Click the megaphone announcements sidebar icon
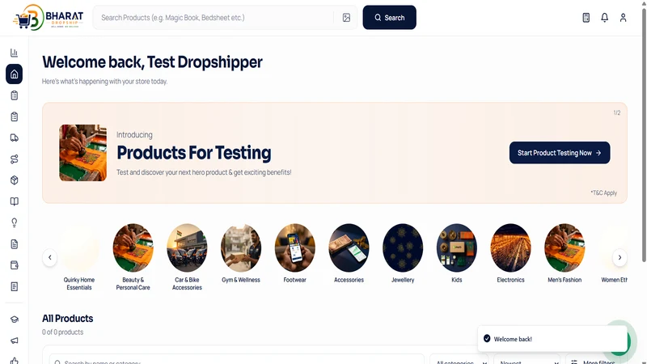Viewport: 647px width, 364px height. coord(14,341)
